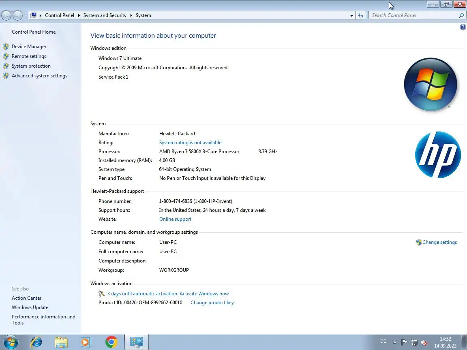Select System breadcrumb item
467x350 pixels.
[x=143, y=15]
